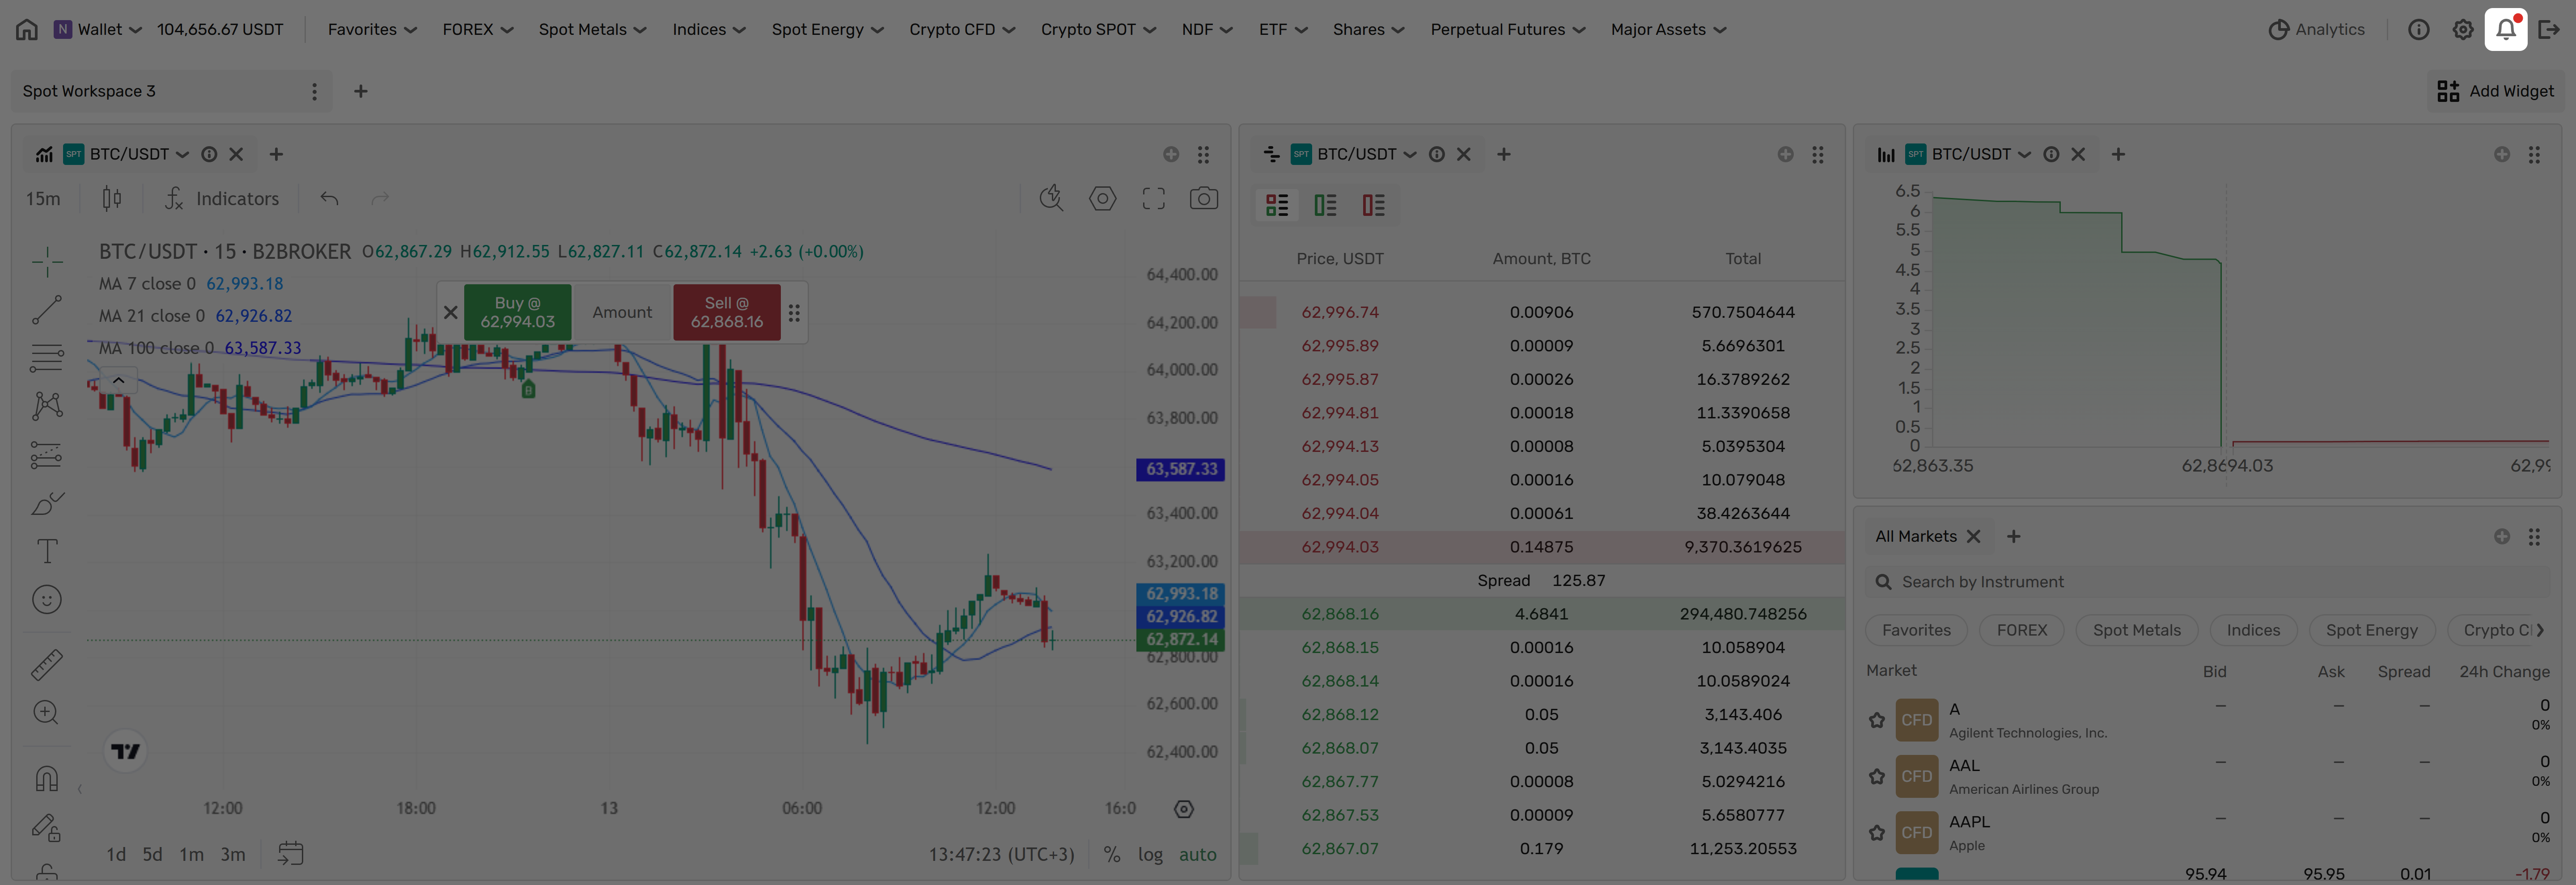Toggle magnet mode
This screenshot has height=885, width=2576.
[47, 778]
